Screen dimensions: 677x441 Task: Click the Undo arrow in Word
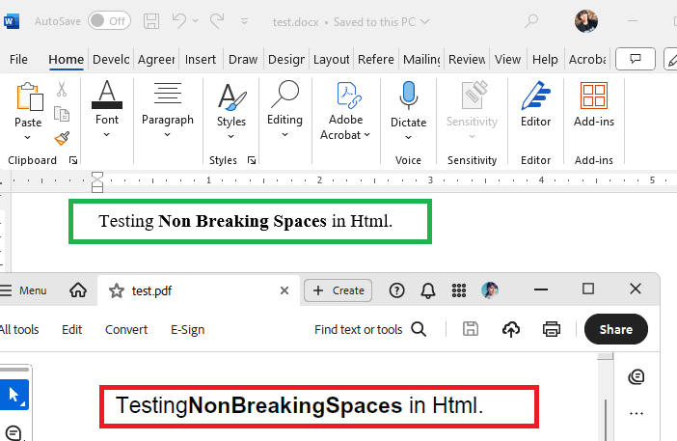178,20
